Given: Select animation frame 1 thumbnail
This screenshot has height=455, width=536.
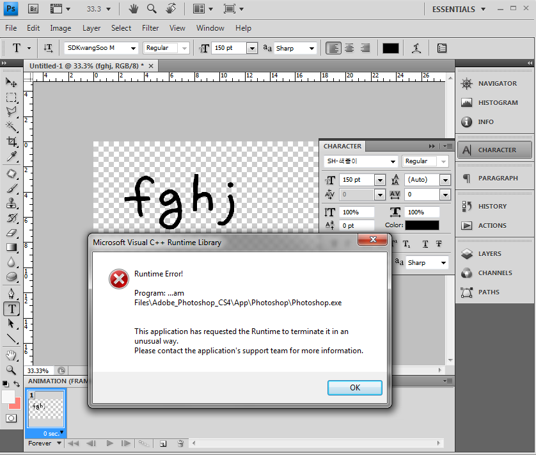Looking at the screenshot, I should [x=46, y=409].
